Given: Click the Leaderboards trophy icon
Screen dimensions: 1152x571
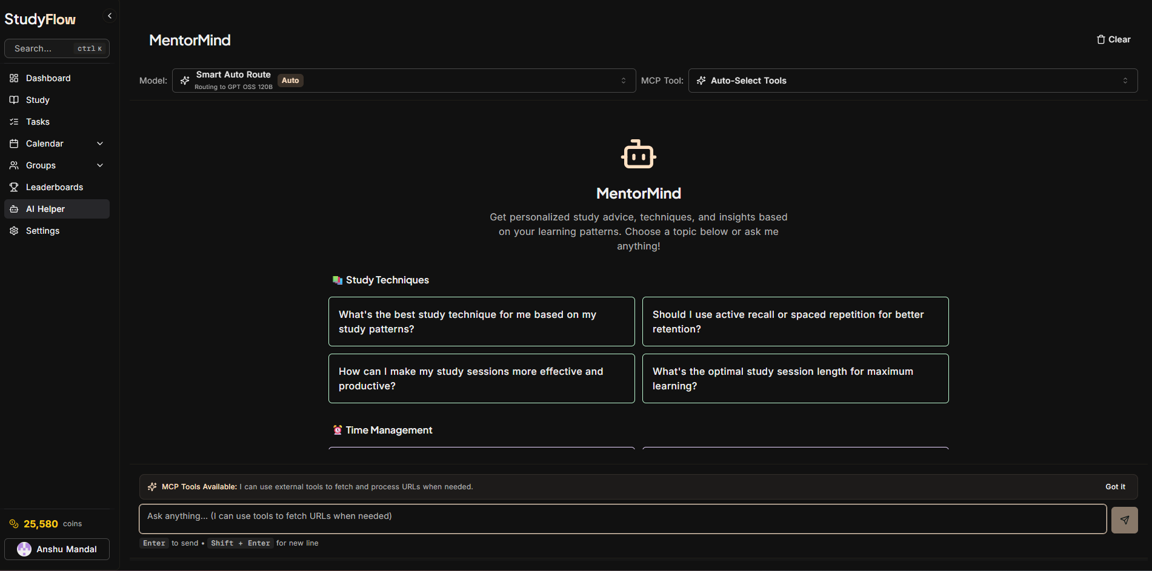Looking at the screenshot, I should pos(14,186).
